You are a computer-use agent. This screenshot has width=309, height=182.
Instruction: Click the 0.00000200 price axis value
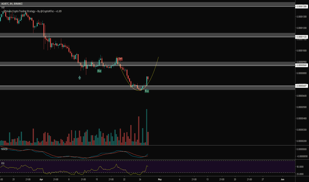click(x=301, y=141)
